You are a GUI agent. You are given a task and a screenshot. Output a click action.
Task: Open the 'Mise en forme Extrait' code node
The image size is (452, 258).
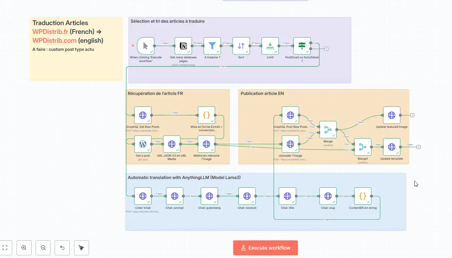206,115
